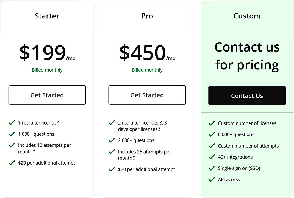294x198 pixels.
Task: Select the Starter plan heading
Action: tap(47, 16)
